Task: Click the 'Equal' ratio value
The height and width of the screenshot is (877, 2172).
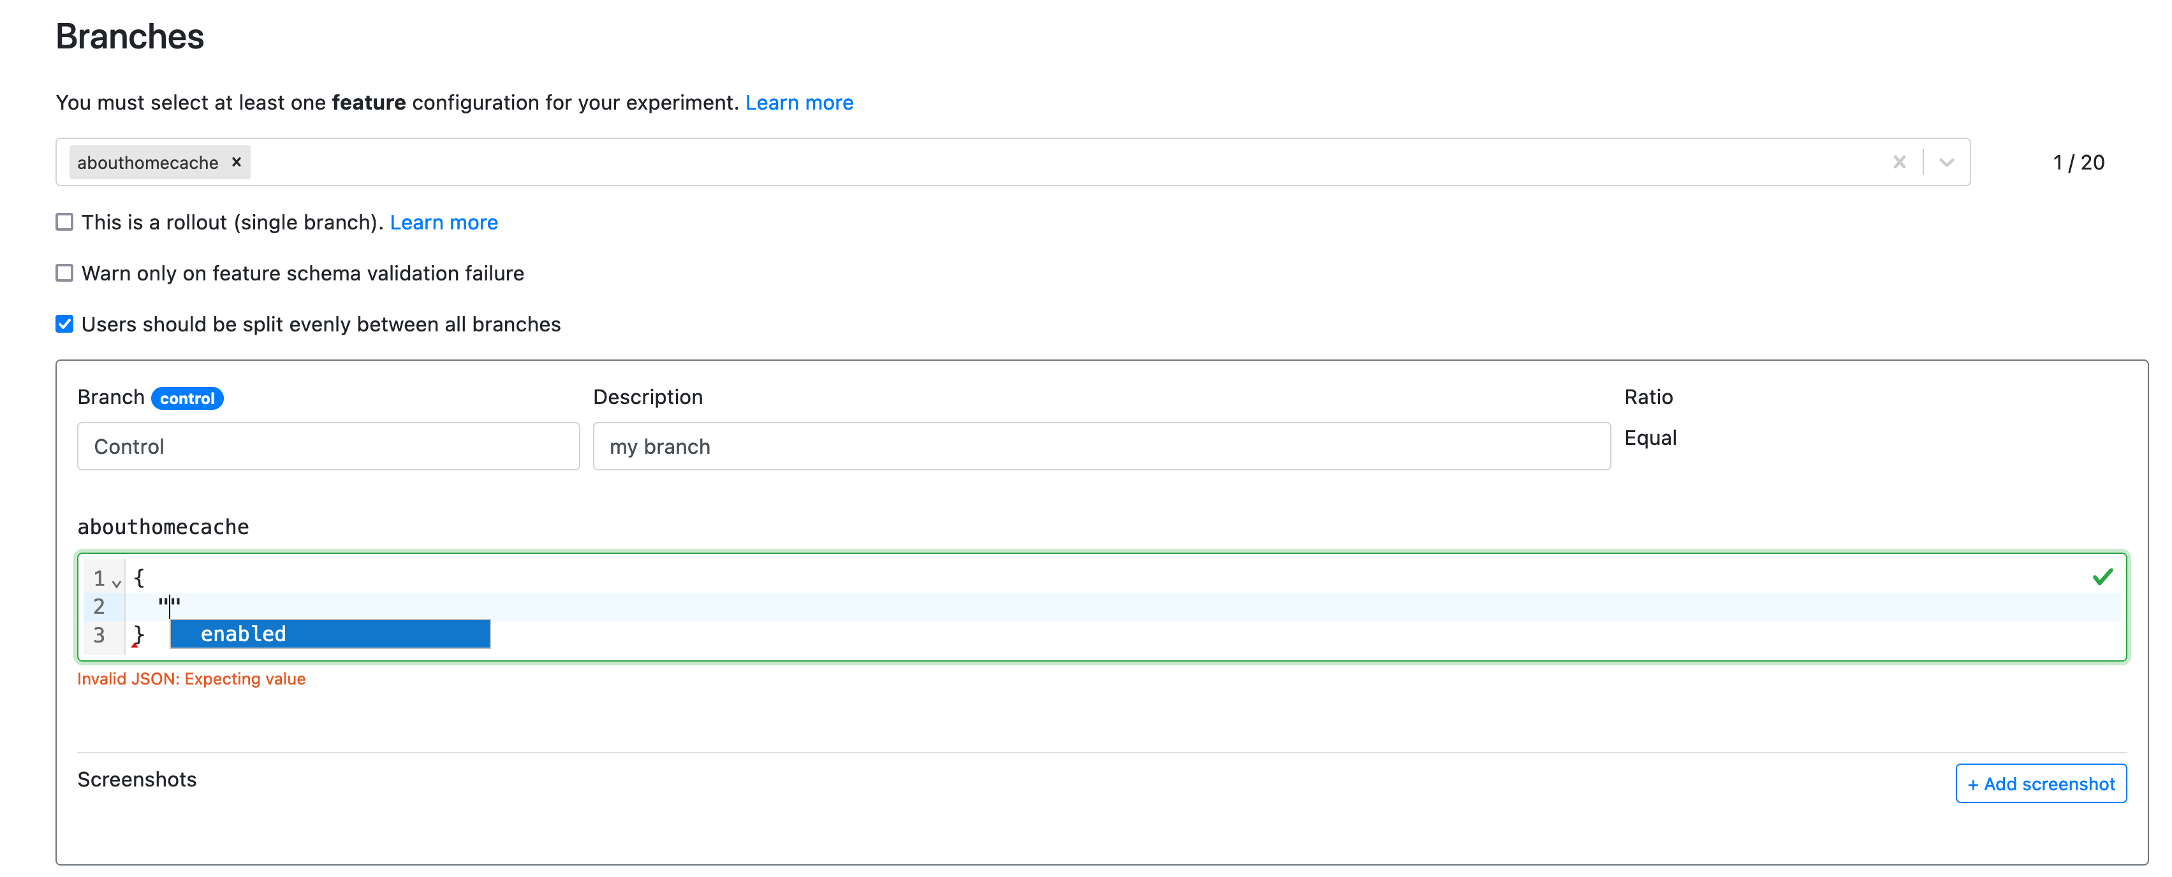Action: point(1650,438)
